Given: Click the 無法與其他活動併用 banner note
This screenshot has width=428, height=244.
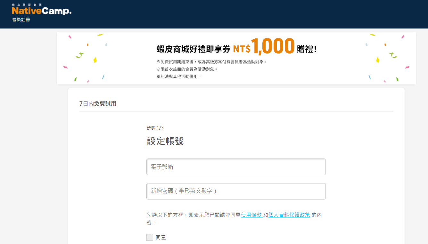Looking at the screenshot, I should point(179,77).
